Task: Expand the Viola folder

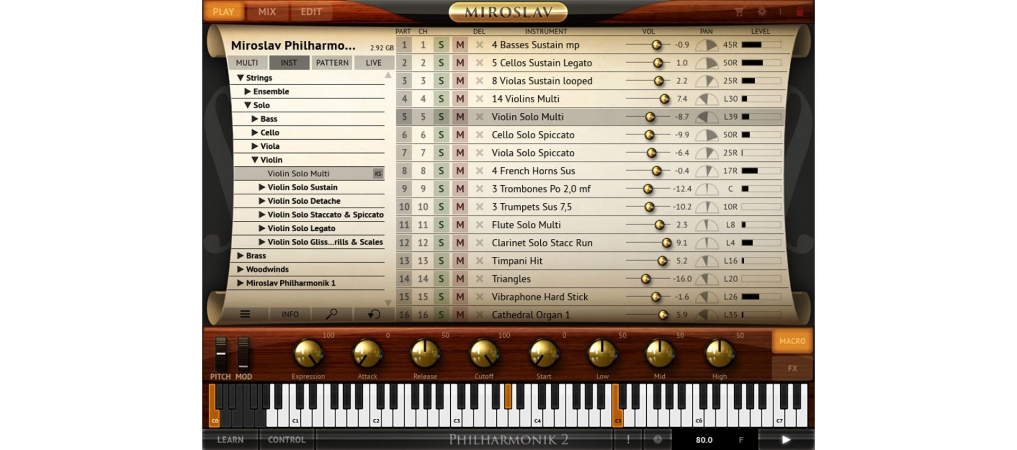Action: (255, 147)
